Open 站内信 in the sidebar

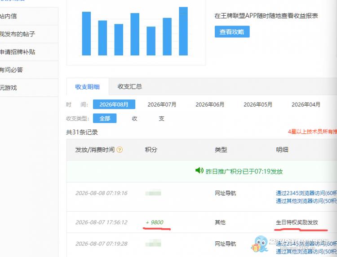tap(9, 16)
